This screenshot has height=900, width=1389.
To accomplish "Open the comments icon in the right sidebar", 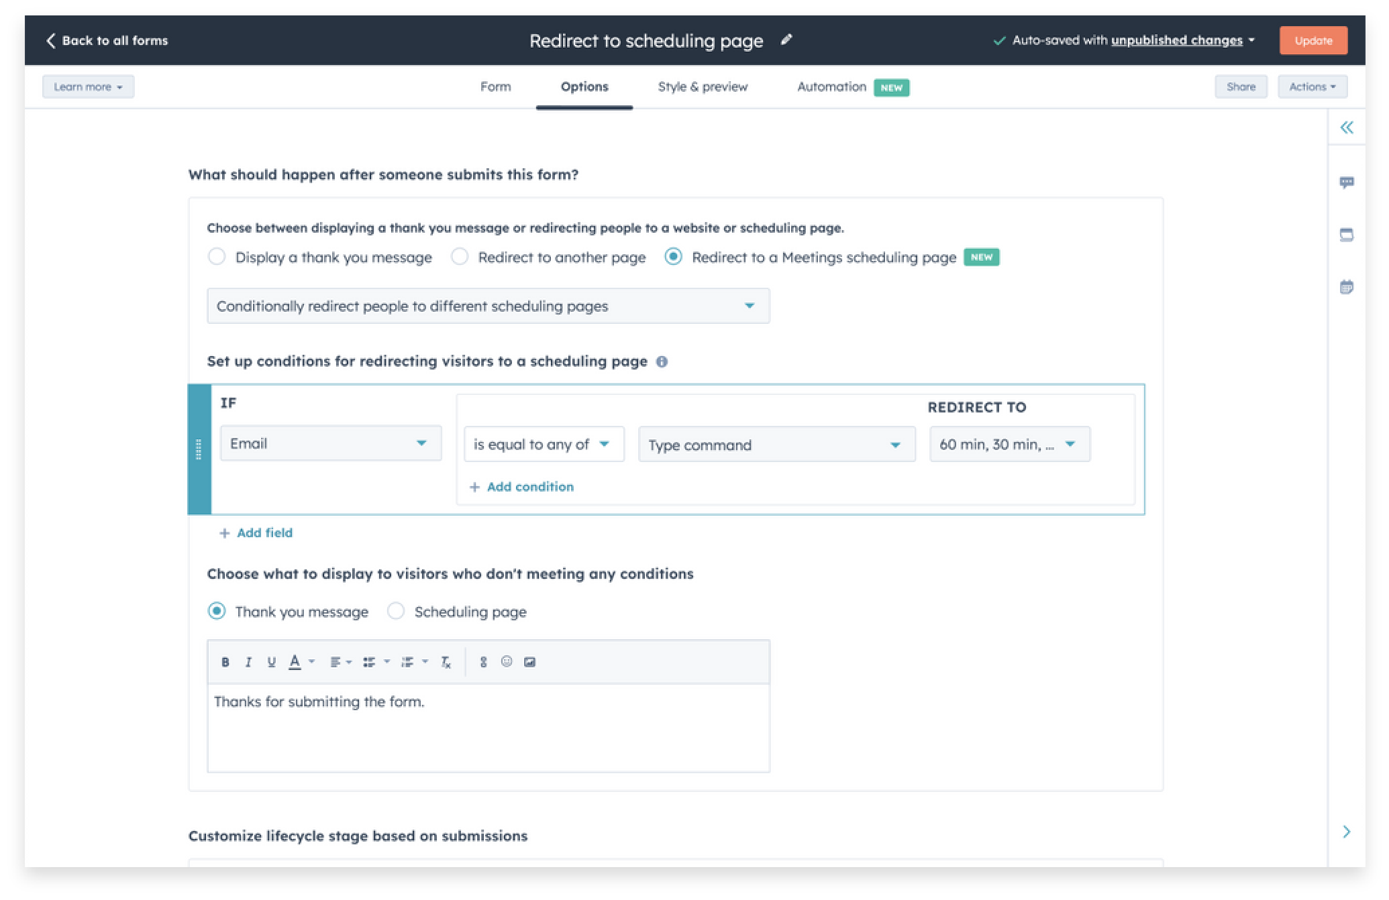I will [x=1346, y=182].
